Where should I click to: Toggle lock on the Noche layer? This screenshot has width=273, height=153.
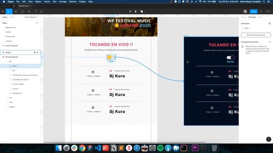[35, 52]
